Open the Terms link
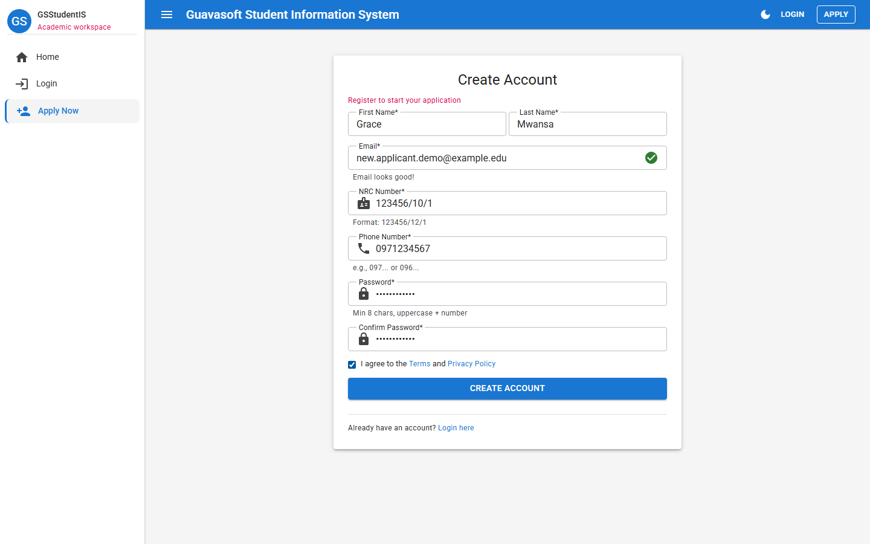The width and height of the screenshot is (870, 544). coord(419,364)
